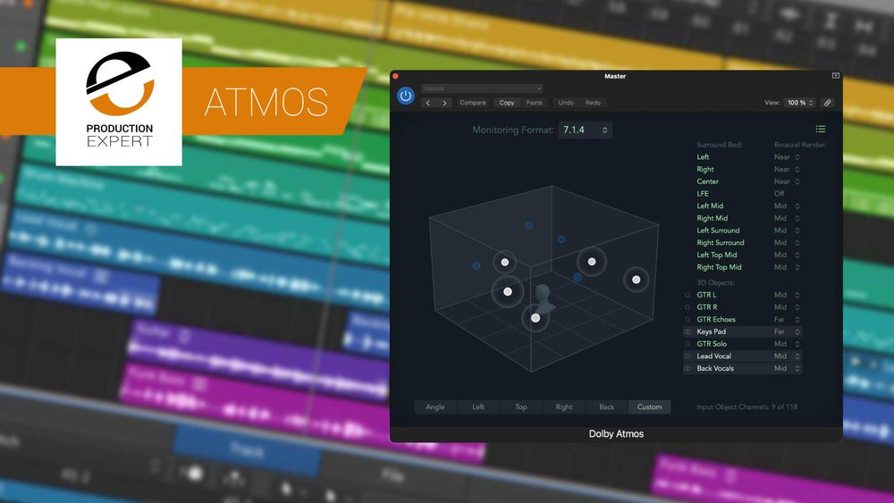This screenshot has height=503, width=894.
Task: Open GTR Echoes binaural Far dropdown
Action: (787, 320)
